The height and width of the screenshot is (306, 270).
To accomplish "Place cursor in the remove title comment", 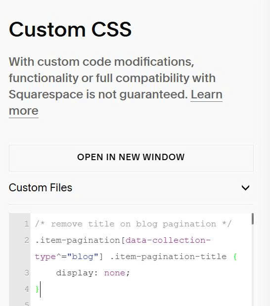I will 133,224.
